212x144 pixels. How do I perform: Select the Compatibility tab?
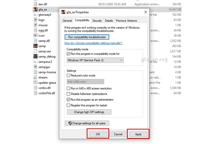[x=82, y=20]
